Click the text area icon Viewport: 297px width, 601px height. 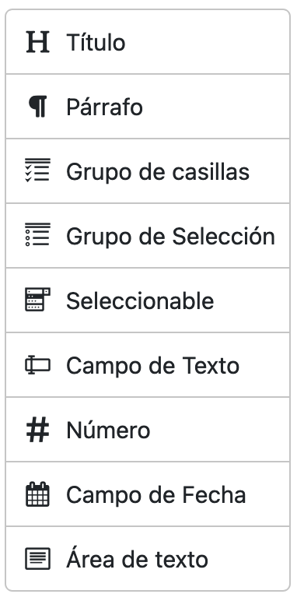click(37, 559)
